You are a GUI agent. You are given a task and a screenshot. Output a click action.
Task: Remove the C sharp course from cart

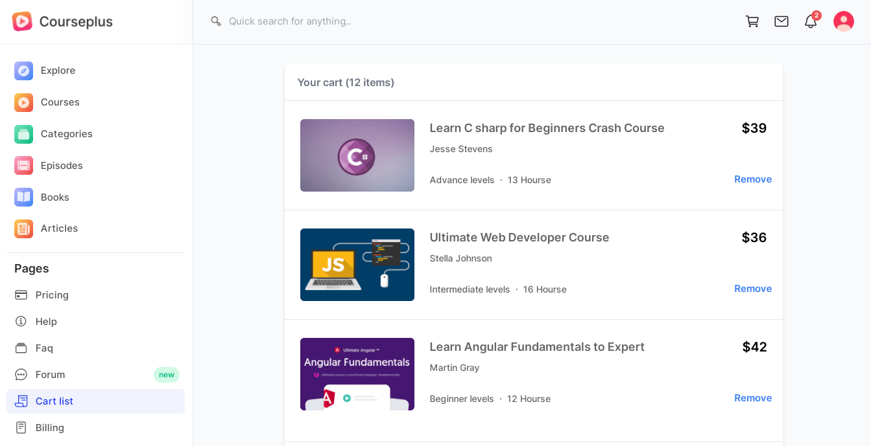point(753,179)
